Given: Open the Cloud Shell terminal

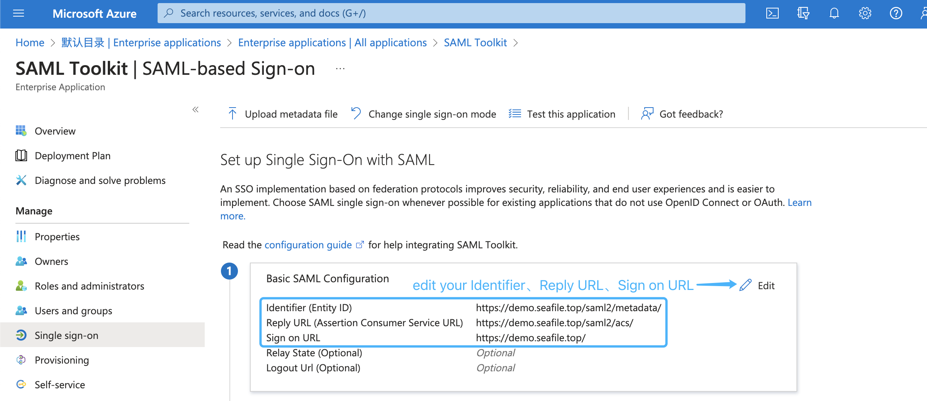Looking at the screenshot, I should 772,13.
